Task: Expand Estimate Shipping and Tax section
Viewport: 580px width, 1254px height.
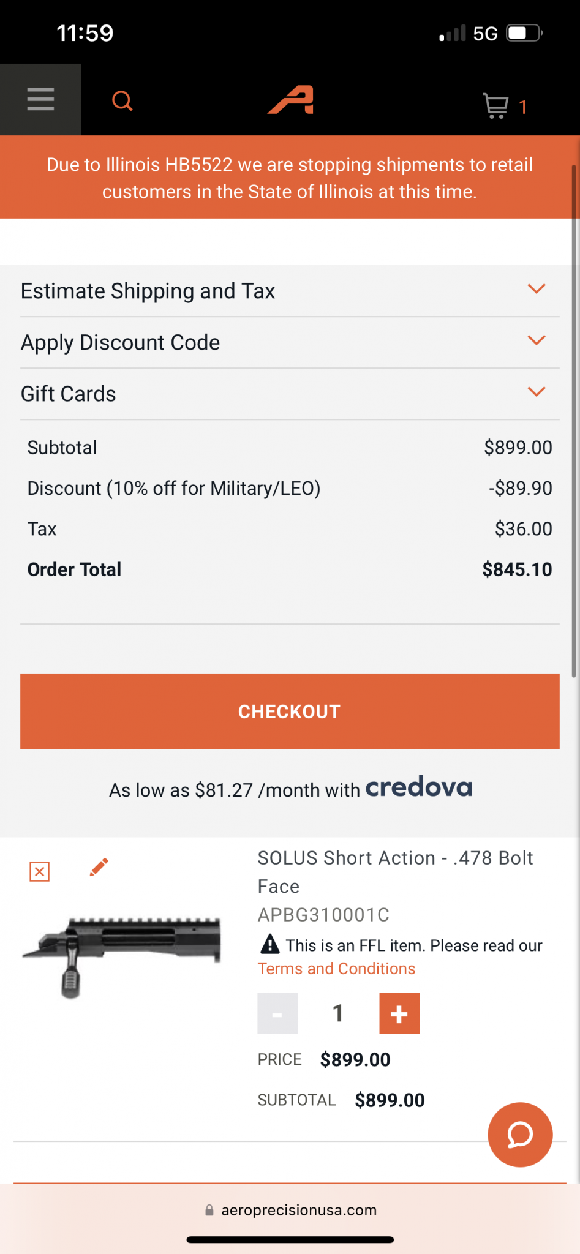Action: (290, 291)
